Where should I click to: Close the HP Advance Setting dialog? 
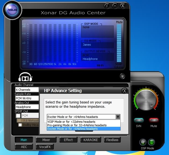124,91
